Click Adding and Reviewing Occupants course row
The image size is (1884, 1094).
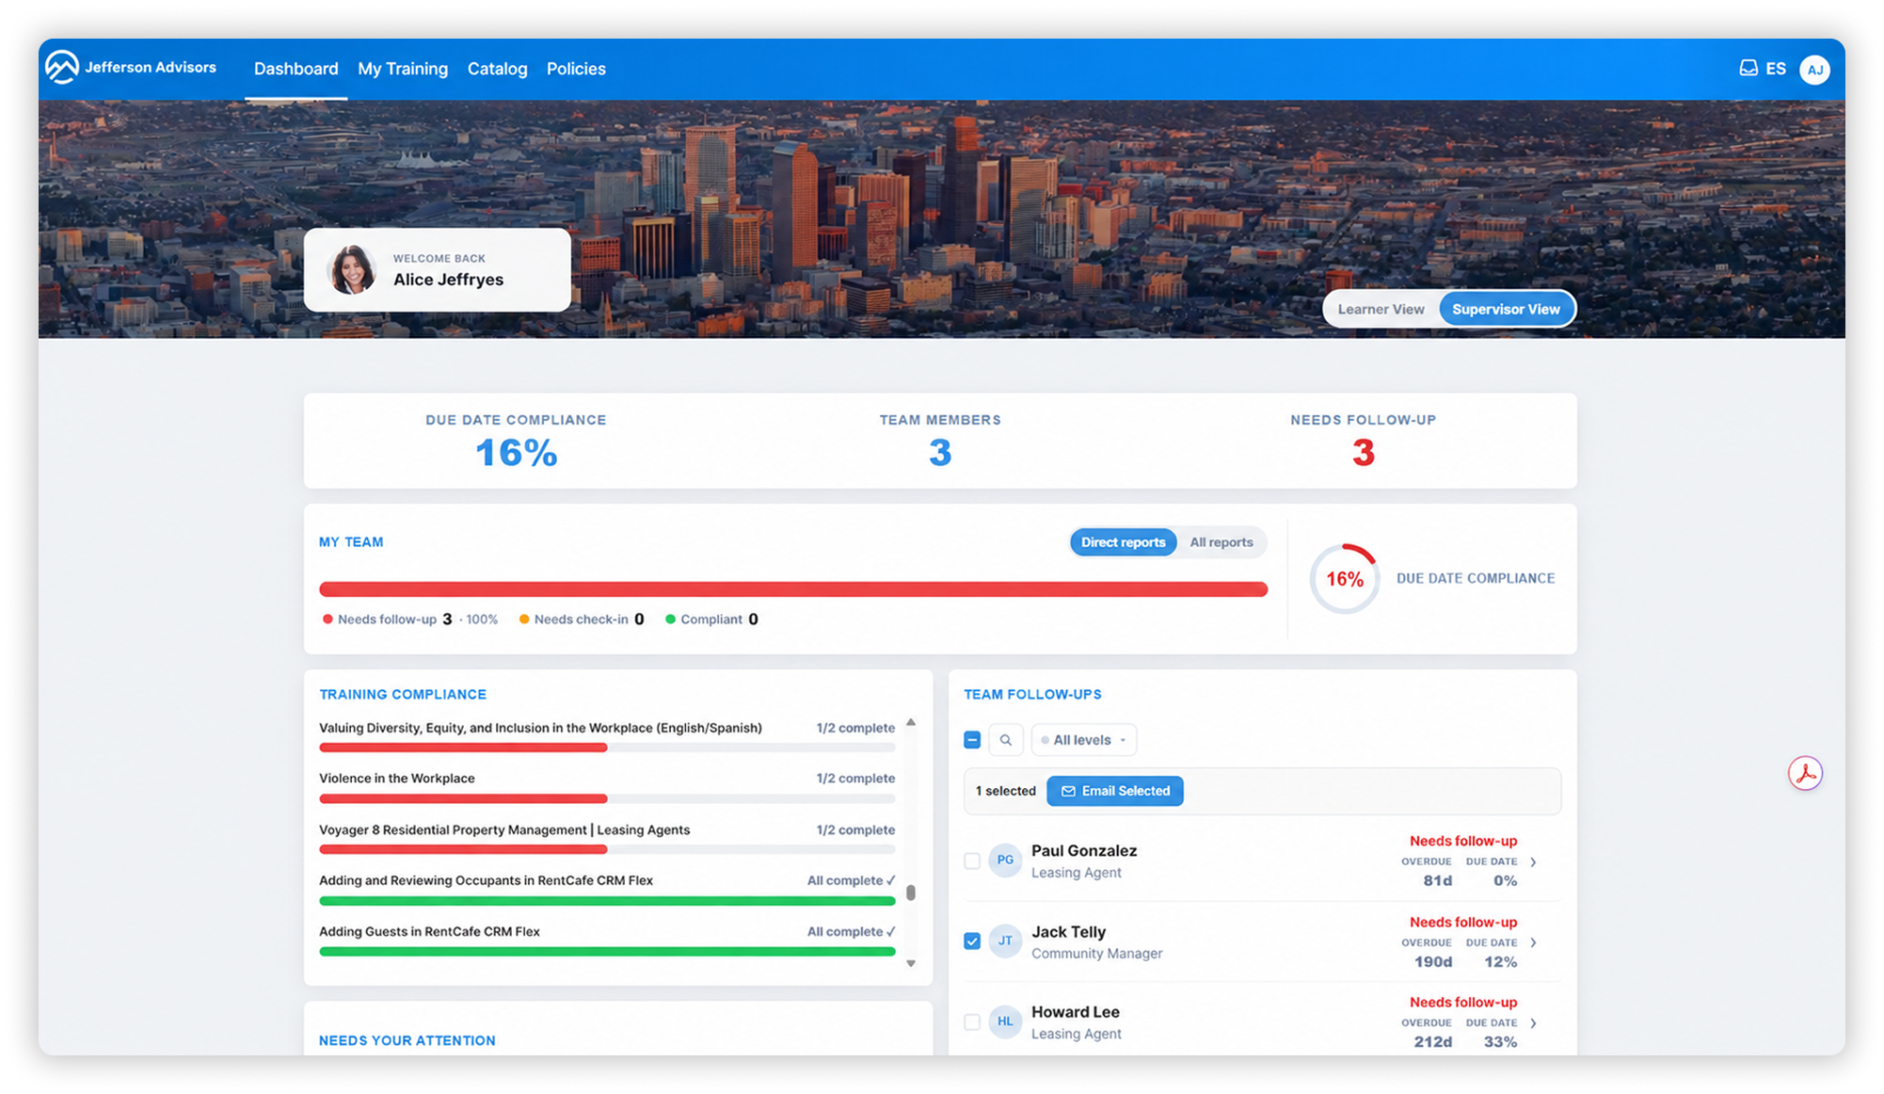coord(607,891)
